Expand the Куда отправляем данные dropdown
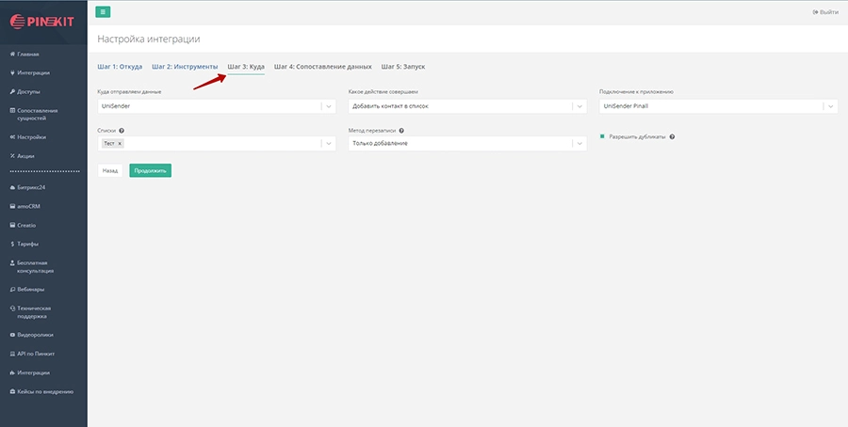Image resolution: width=848 pixels, height=427 pixels. (x=216, y=106)
